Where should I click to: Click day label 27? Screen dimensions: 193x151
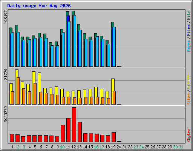(x=158, y=147)
